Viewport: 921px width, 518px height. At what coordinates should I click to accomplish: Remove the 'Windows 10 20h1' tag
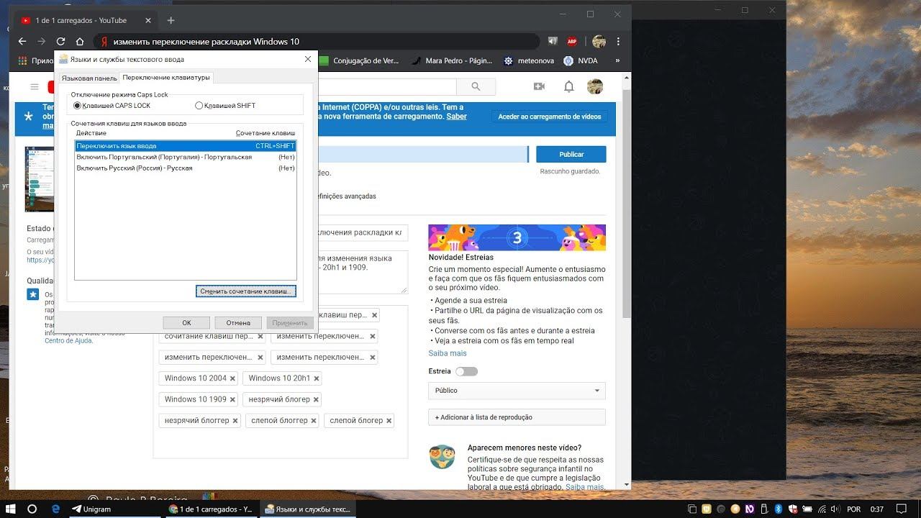click(317, 378)
